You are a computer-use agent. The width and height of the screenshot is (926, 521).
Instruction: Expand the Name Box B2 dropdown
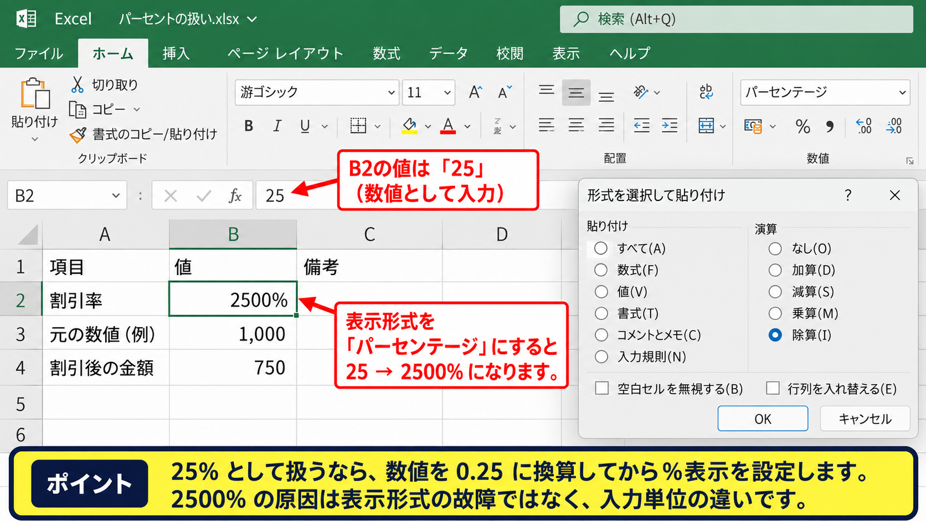click(116, 195)
